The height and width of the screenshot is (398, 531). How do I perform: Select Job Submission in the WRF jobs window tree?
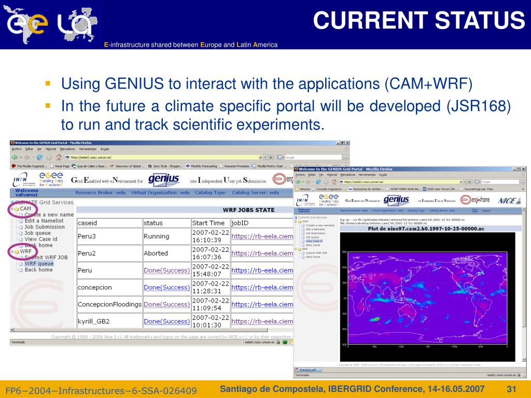click(45, 227)
